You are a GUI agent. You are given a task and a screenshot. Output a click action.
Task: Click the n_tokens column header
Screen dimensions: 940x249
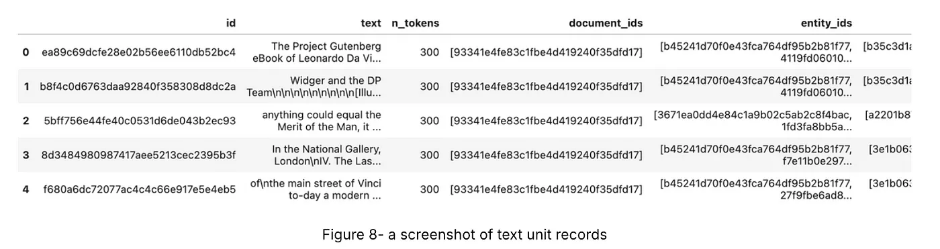click(x=416, y=23)
